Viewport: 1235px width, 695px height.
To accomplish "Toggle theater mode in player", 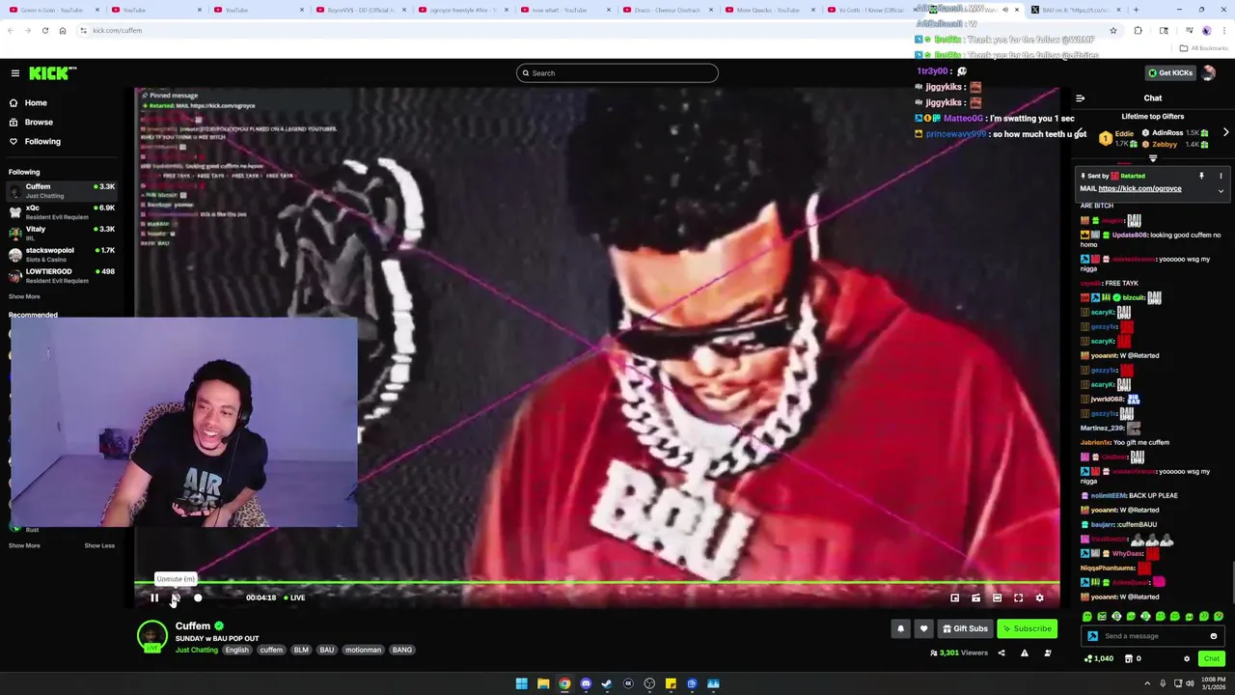I will pos(997,598).
